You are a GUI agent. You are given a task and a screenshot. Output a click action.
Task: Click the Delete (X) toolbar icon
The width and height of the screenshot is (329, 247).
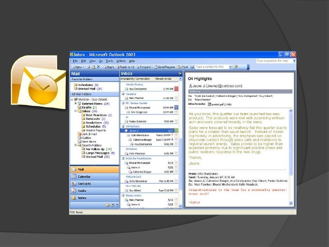(99, 67)
